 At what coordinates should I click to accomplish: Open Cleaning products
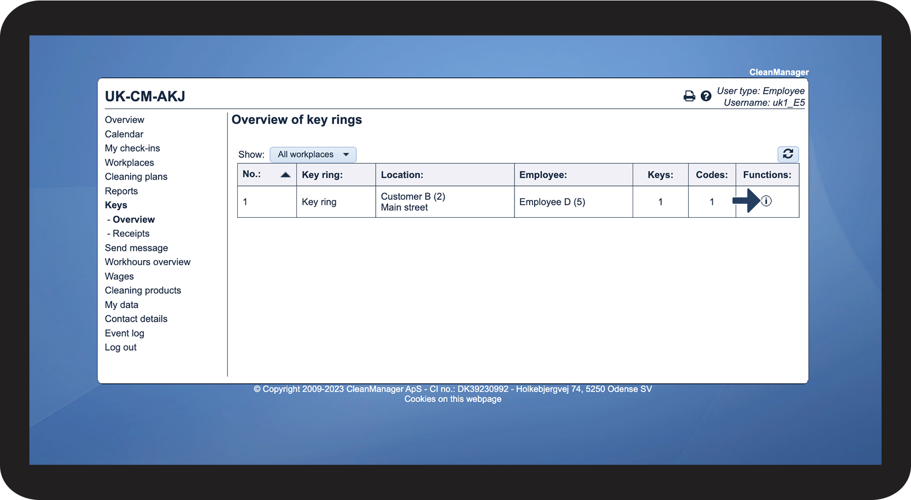click(x=143, y=290)
